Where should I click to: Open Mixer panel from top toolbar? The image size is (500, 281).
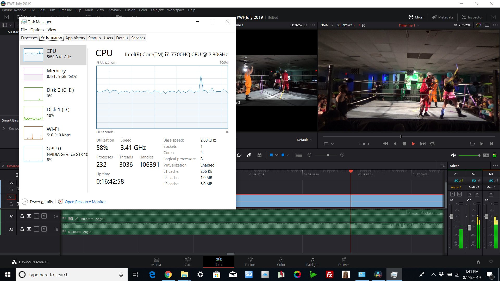416,17
